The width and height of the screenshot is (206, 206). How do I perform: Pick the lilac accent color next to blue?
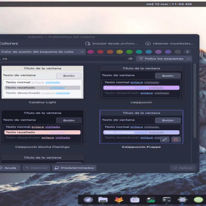click(x=158, y=51)
